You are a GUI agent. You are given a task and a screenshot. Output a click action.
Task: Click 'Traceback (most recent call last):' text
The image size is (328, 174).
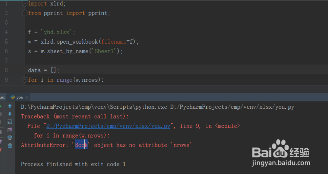tap(75, 117)
